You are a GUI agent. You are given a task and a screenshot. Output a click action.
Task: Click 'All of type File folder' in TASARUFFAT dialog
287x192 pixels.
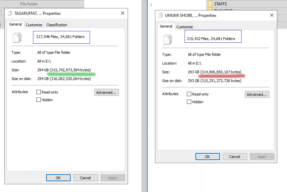54,52
